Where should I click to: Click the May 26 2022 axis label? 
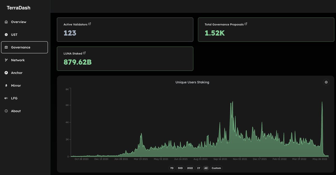[320, 159]
